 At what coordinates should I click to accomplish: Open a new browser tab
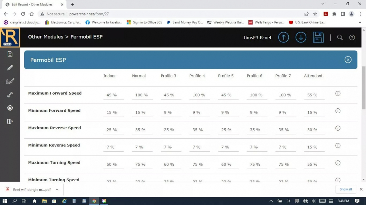click(72, 4)
